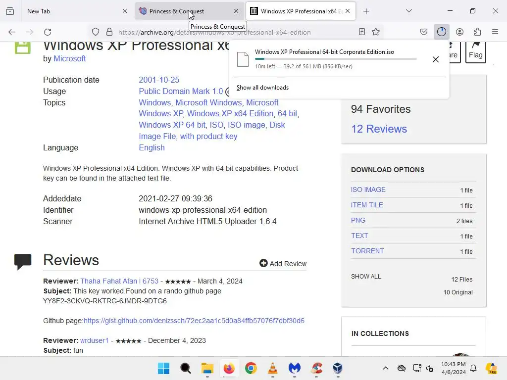Go back to the previous page

12,32
